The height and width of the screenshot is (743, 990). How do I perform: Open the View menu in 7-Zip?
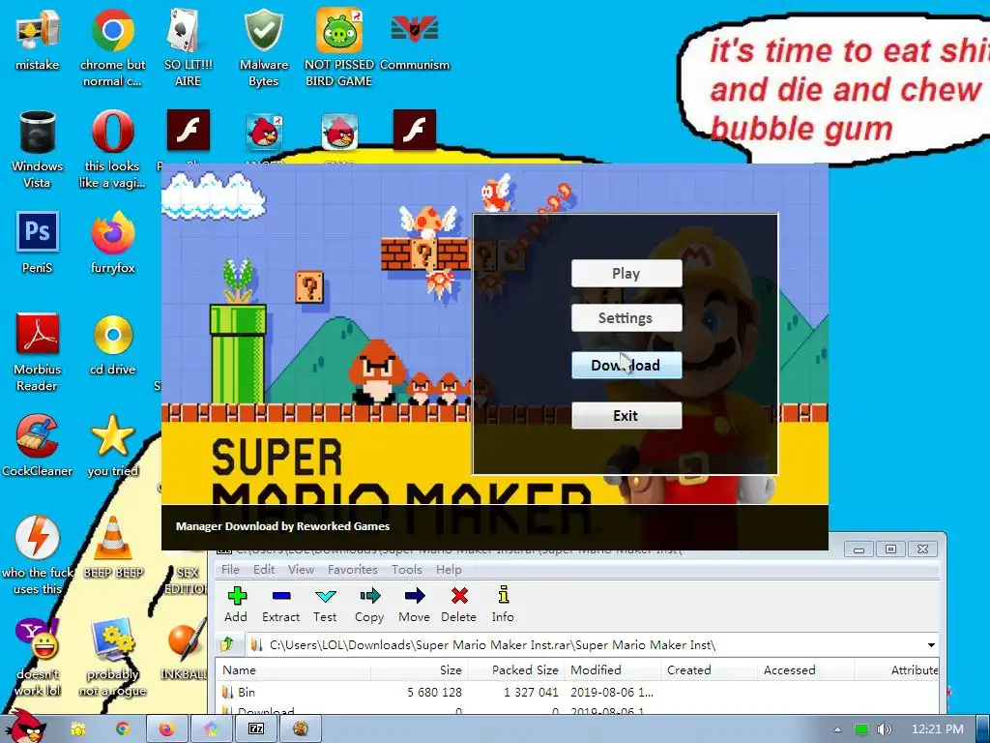[302, 569]
